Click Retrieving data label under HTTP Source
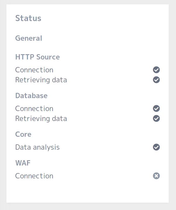 point(41,80)
